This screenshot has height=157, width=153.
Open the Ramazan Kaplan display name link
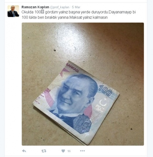coord(35,7)
